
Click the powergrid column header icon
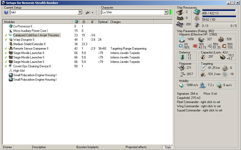coord(84,22)
